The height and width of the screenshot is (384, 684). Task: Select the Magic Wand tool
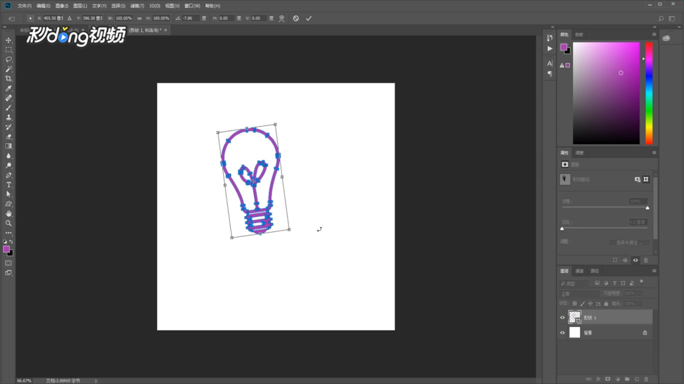[x=9, y=69]
